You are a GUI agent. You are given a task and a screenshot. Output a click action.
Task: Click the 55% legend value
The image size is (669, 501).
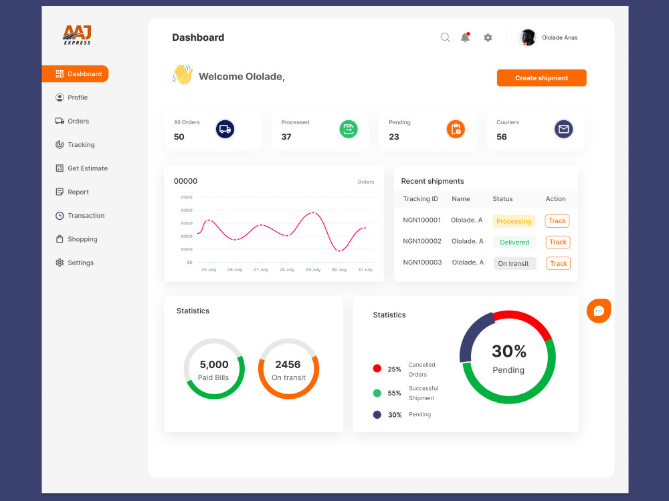coord(394,393)
